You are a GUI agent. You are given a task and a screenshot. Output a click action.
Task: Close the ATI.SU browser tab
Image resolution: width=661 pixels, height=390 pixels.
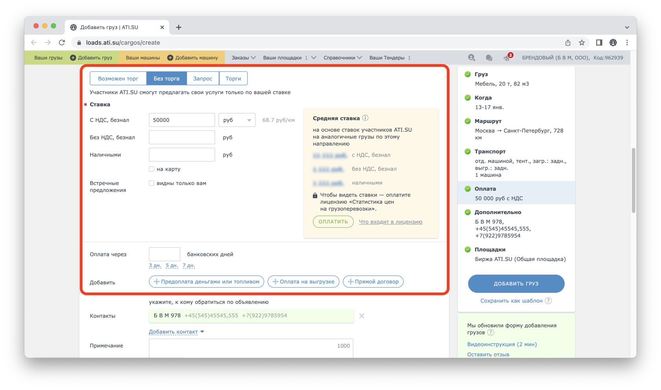tap(162, 27)
